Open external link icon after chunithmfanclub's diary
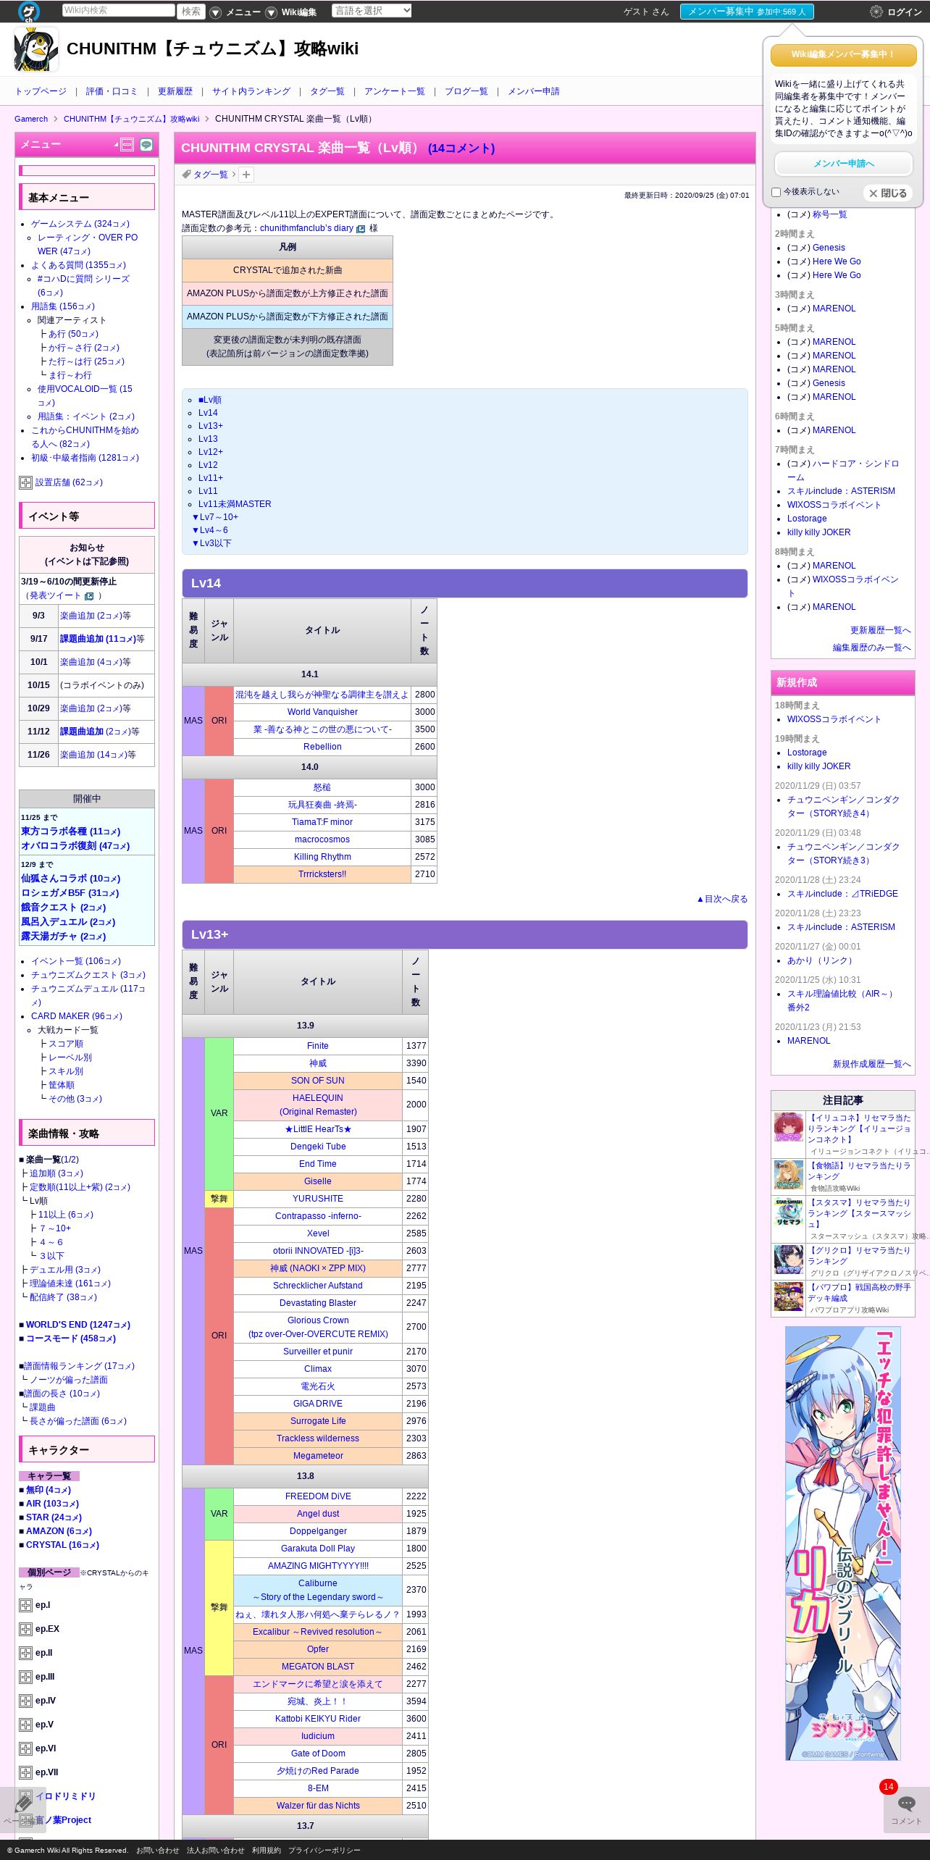 [x=361, y=229]
